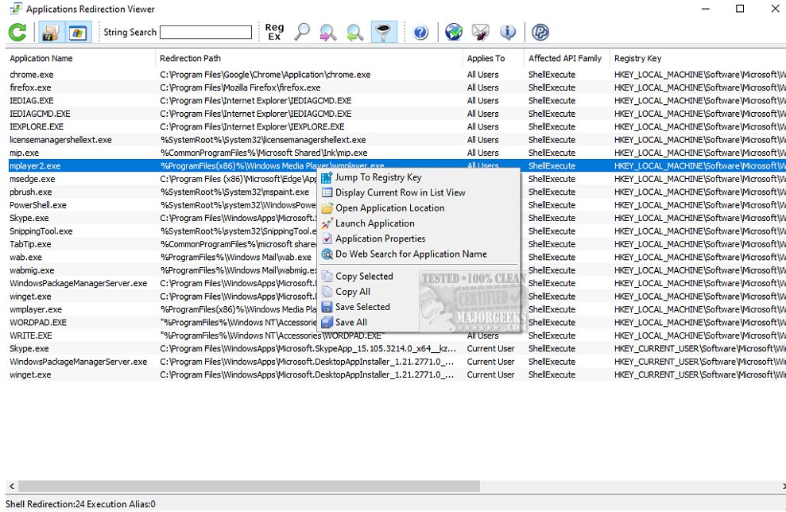Open the help question mark button

421,32
